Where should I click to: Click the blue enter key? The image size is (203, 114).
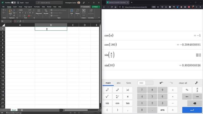coord(192,110)
